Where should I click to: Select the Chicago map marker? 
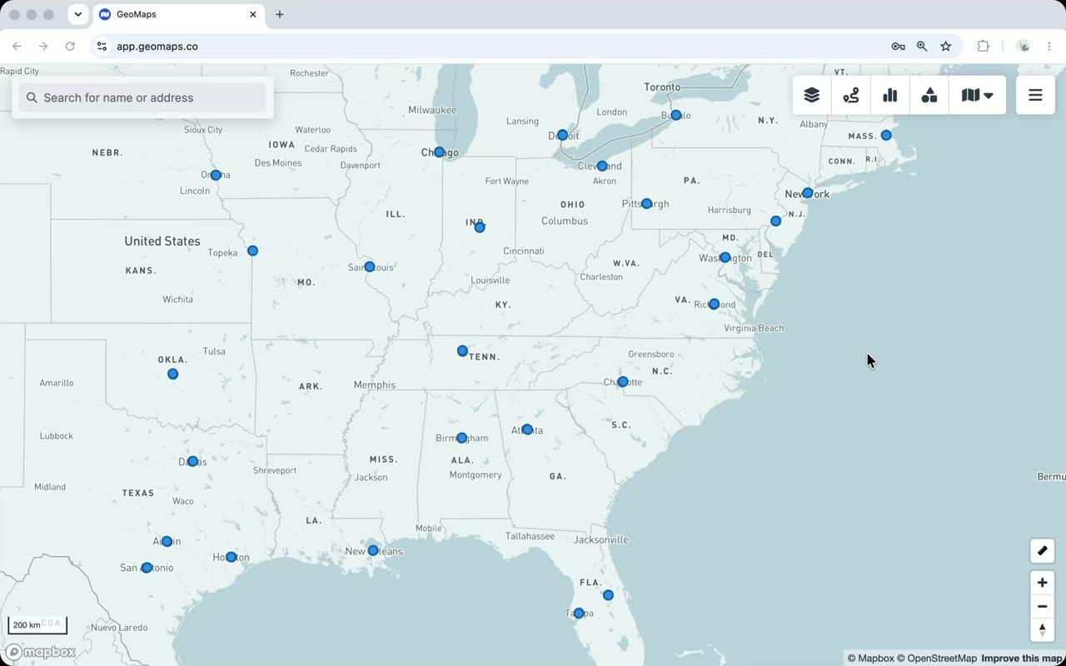click(439, 152)
